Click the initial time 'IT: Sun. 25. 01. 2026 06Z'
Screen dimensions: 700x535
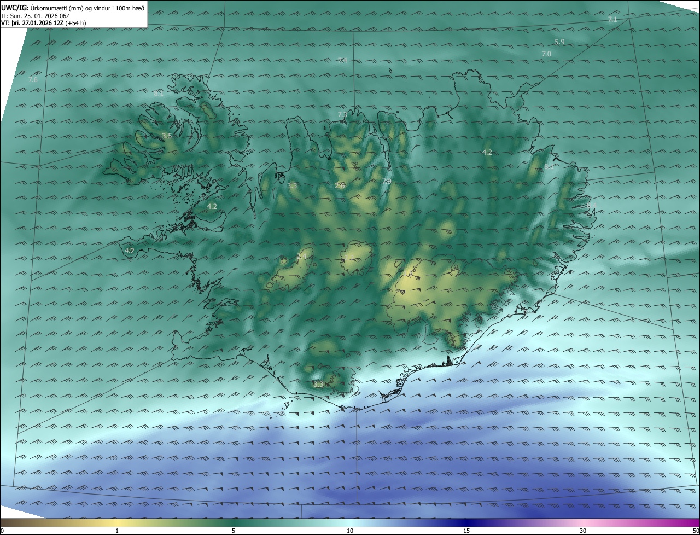(36, 16)
